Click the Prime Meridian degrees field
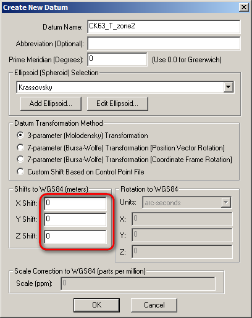 tap(117, 59)
